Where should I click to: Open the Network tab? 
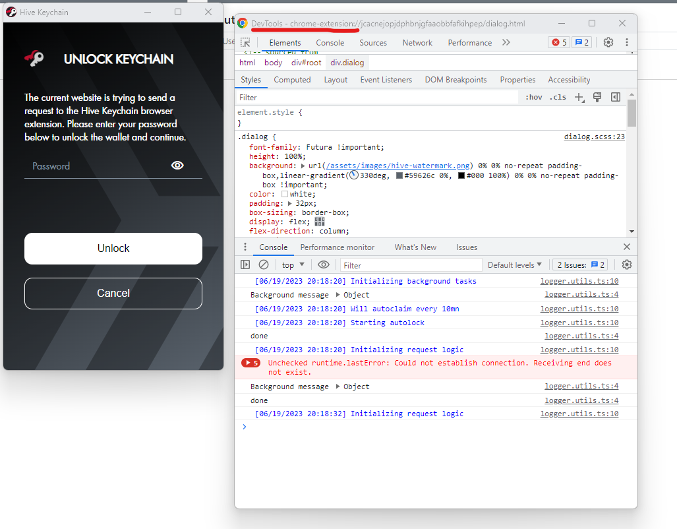tap(417, 43)
